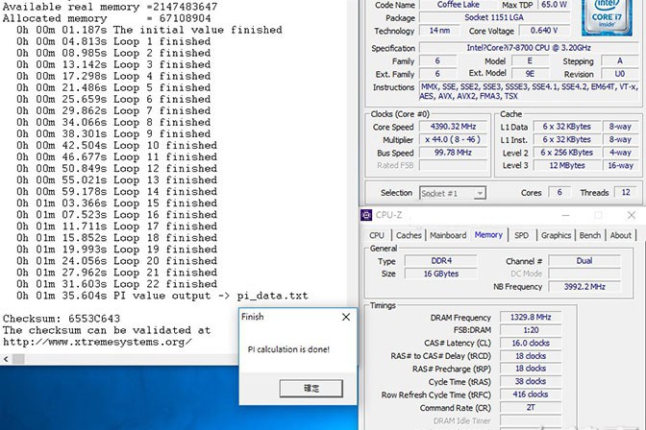Click the horizontal scrollbar left arrow in Super PI
646x430 pixels.
point(6,359)
